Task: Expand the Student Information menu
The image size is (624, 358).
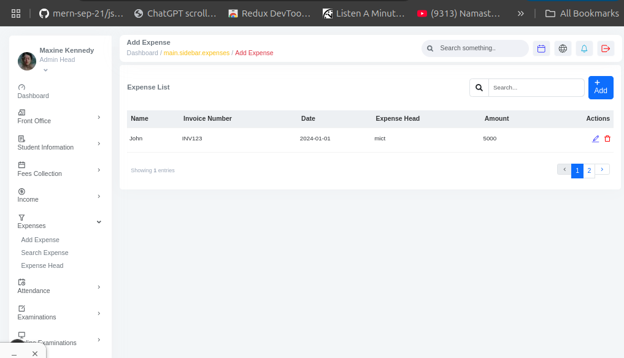Action: [x=99, y=143]
